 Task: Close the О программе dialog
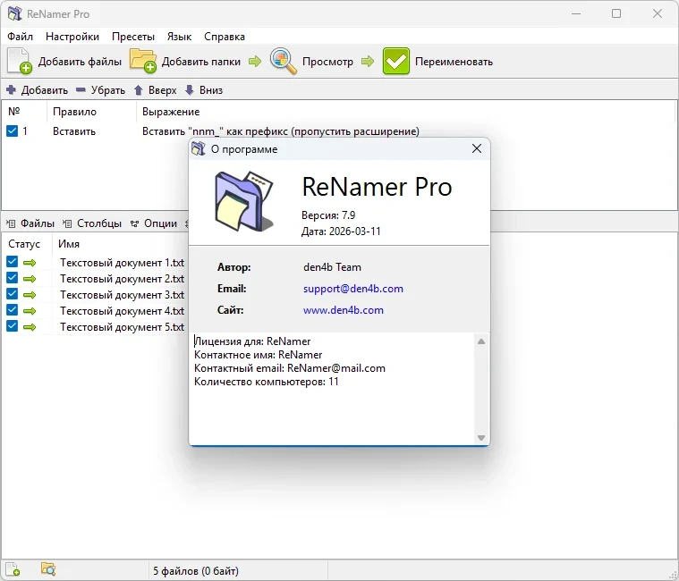pos(476,148)
